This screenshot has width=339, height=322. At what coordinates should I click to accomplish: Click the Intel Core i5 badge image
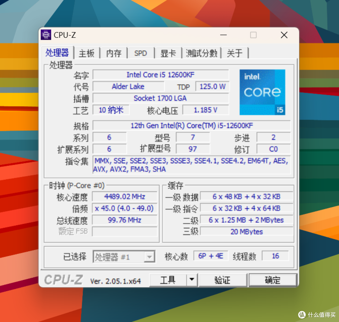(x=262, y=92)
